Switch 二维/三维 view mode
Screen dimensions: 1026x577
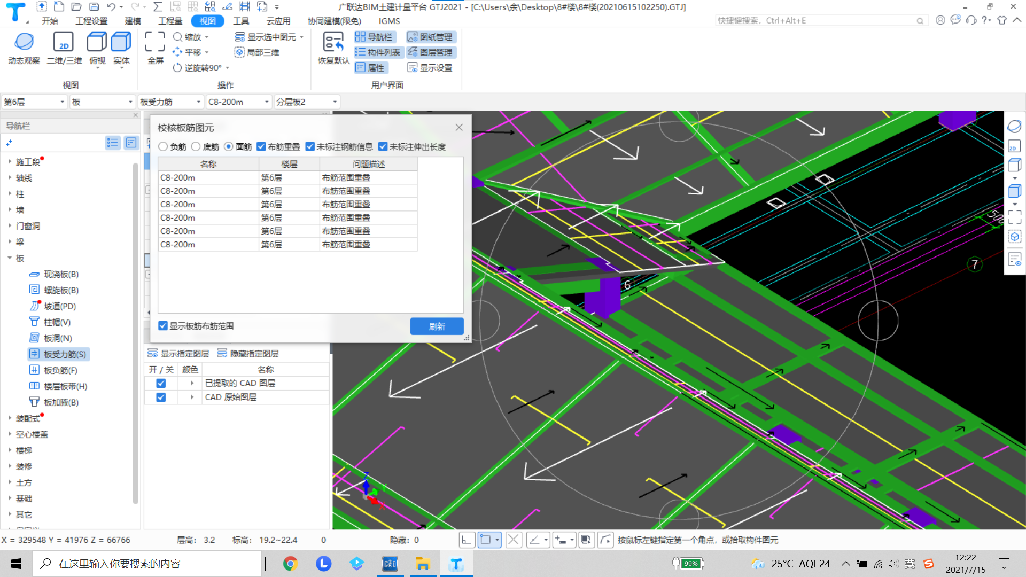64,48
